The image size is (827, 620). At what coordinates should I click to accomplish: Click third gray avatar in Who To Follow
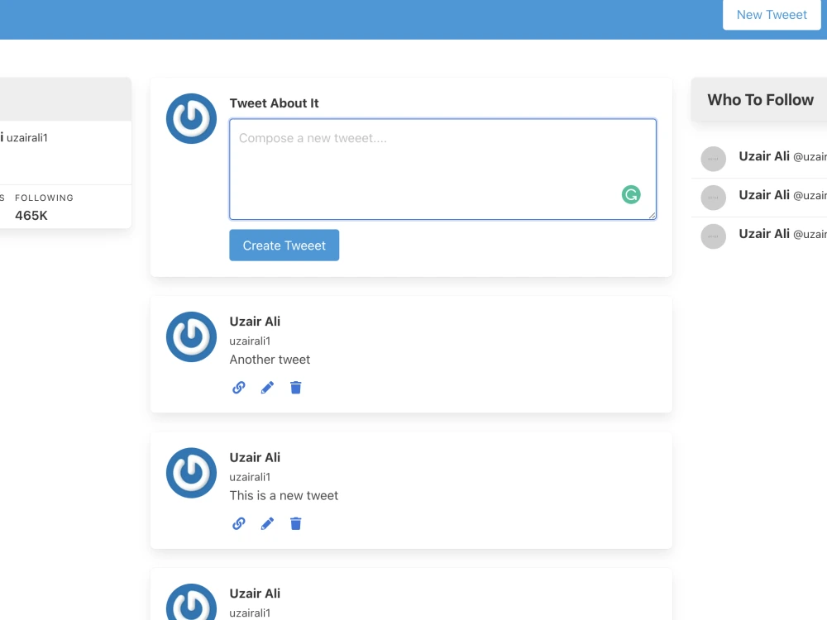click(x=713, y=236)
